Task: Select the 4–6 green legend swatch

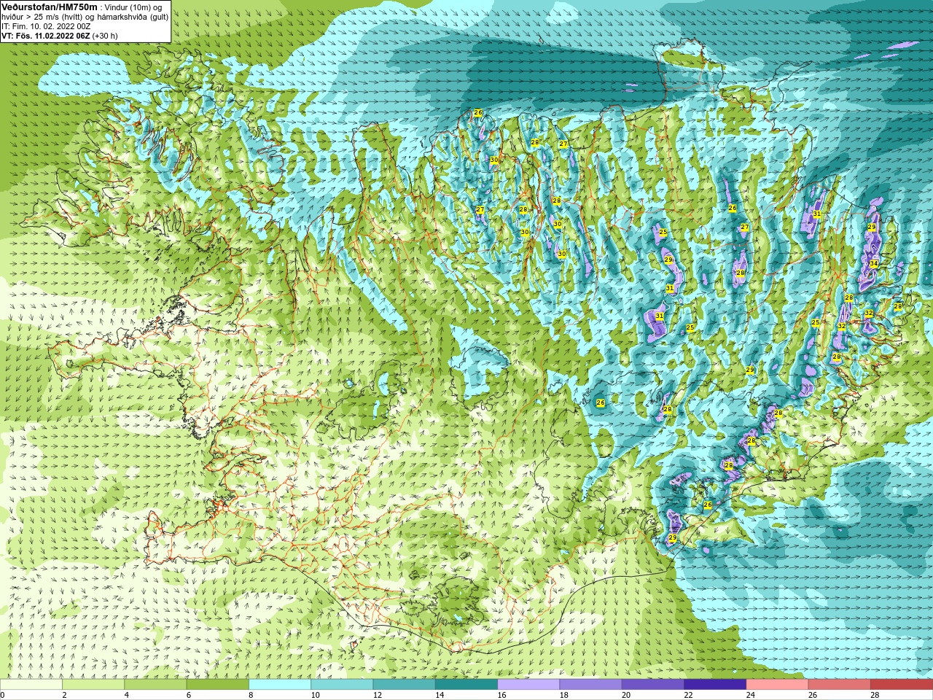Action: [x=155, y=685]
